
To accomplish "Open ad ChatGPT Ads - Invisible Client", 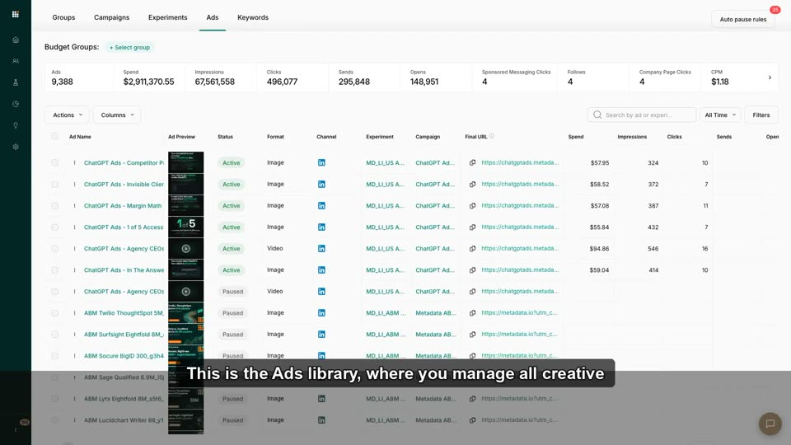I will click(124, 184).
